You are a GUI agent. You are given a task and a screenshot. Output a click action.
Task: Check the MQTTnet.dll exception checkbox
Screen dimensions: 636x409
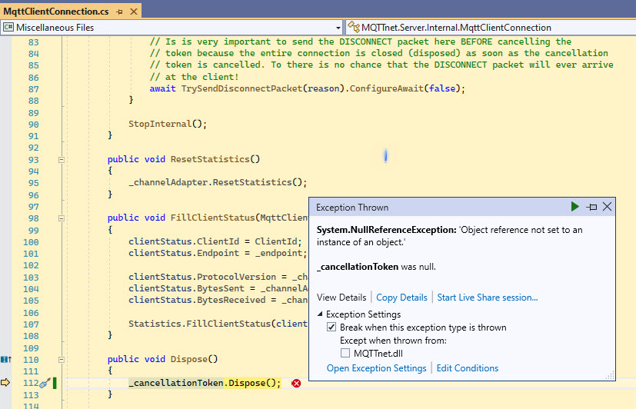(x=345, y=353)
